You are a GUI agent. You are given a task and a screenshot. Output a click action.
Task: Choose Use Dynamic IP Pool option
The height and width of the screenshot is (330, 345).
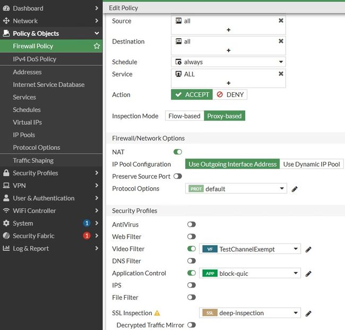click(312, 164)
